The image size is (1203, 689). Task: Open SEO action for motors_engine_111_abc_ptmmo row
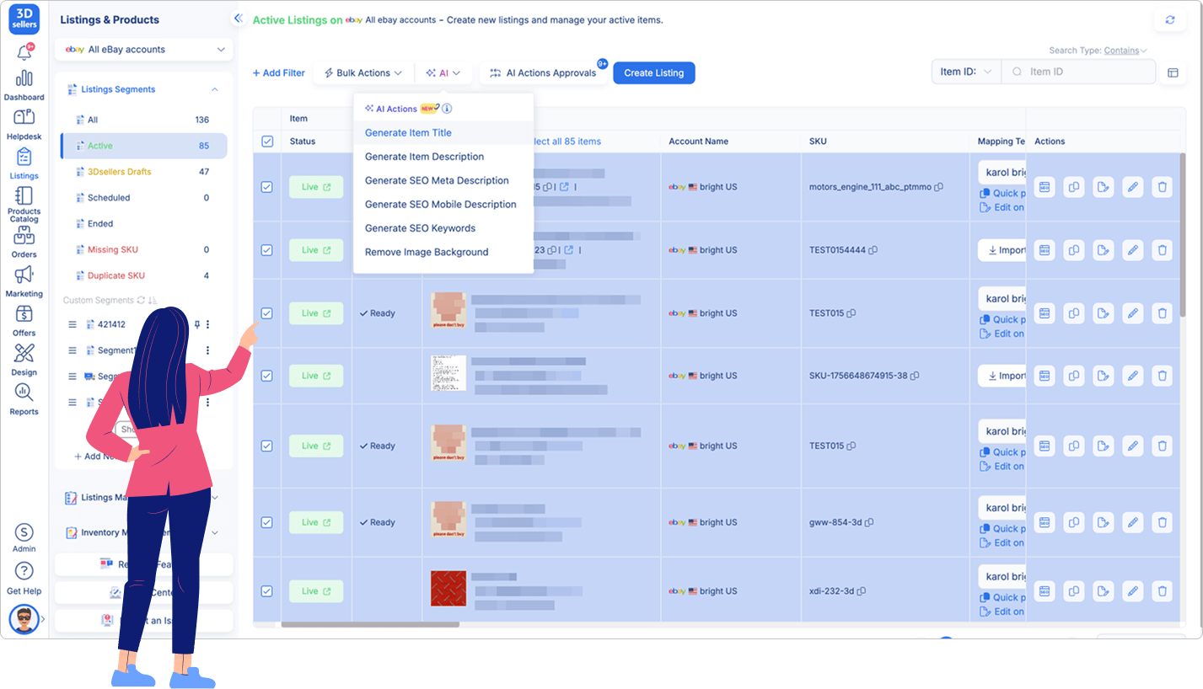(1045, 186)
